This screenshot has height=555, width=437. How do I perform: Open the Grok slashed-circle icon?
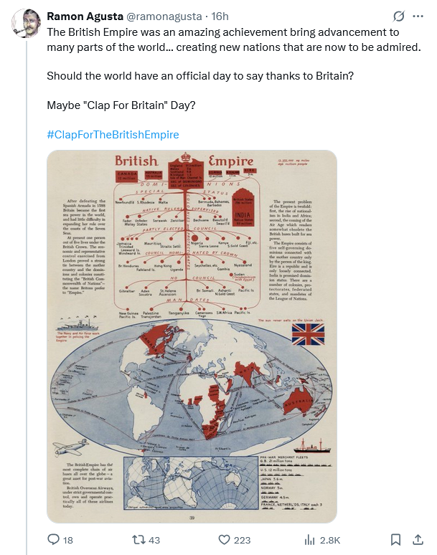tap(399, 16)
